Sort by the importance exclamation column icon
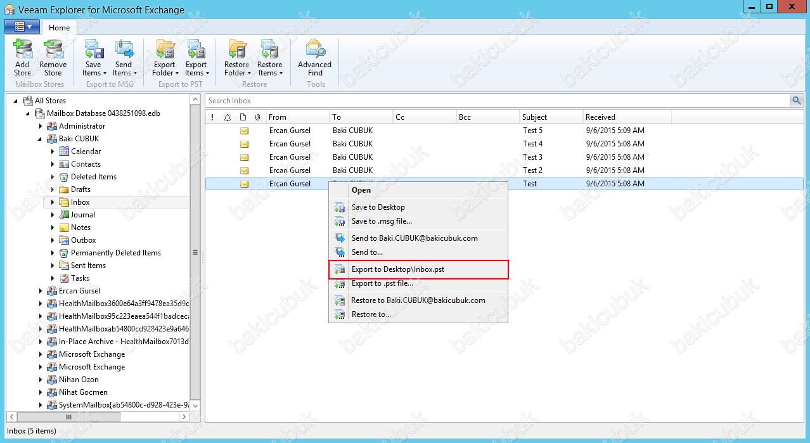This screenshot has width=810, height=443. [x=213, y=117]
